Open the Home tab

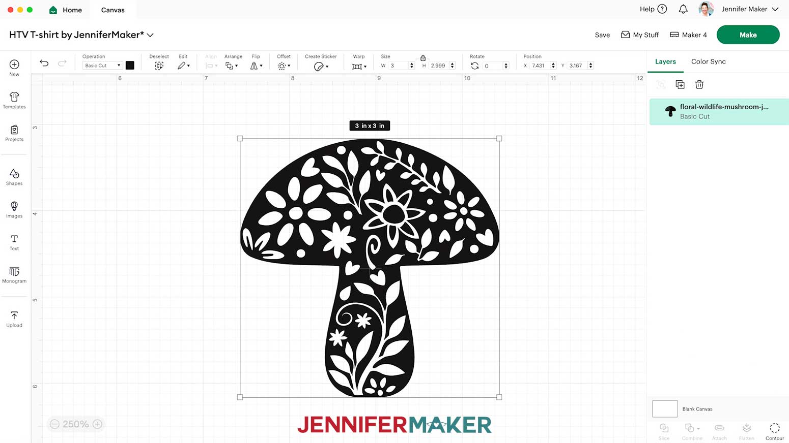[66, 10]
